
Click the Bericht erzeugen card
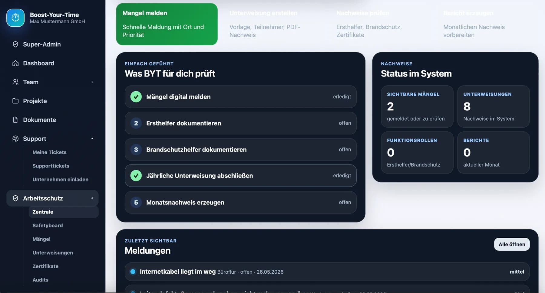pos(487,24)
